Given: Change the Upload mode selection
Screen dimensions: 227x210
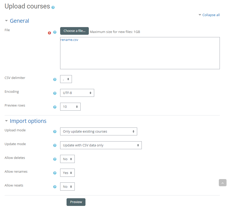Looking at the screenshot, I should 99,132.
